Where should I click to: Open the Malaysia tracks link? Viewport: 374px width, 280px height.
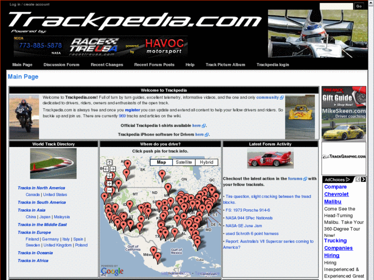coord(62,217)
